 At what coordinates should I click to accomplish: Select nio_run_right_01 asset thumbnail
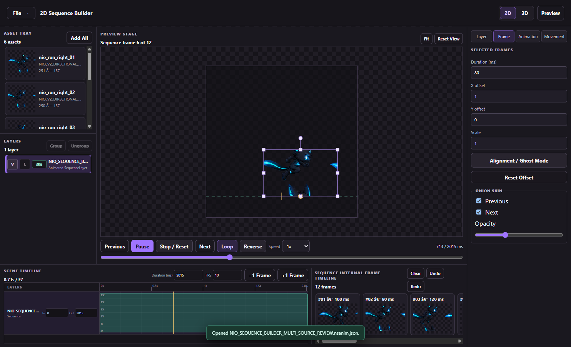[21, 64]
